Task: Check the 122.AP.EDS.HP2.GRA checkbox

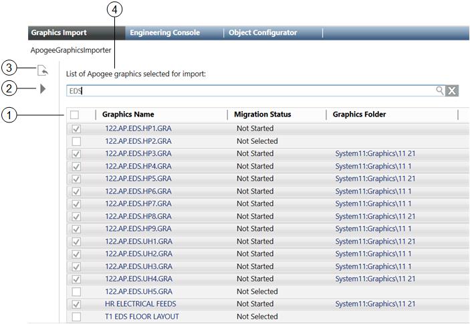Action: pyautogui.click(x=76, y=141)
